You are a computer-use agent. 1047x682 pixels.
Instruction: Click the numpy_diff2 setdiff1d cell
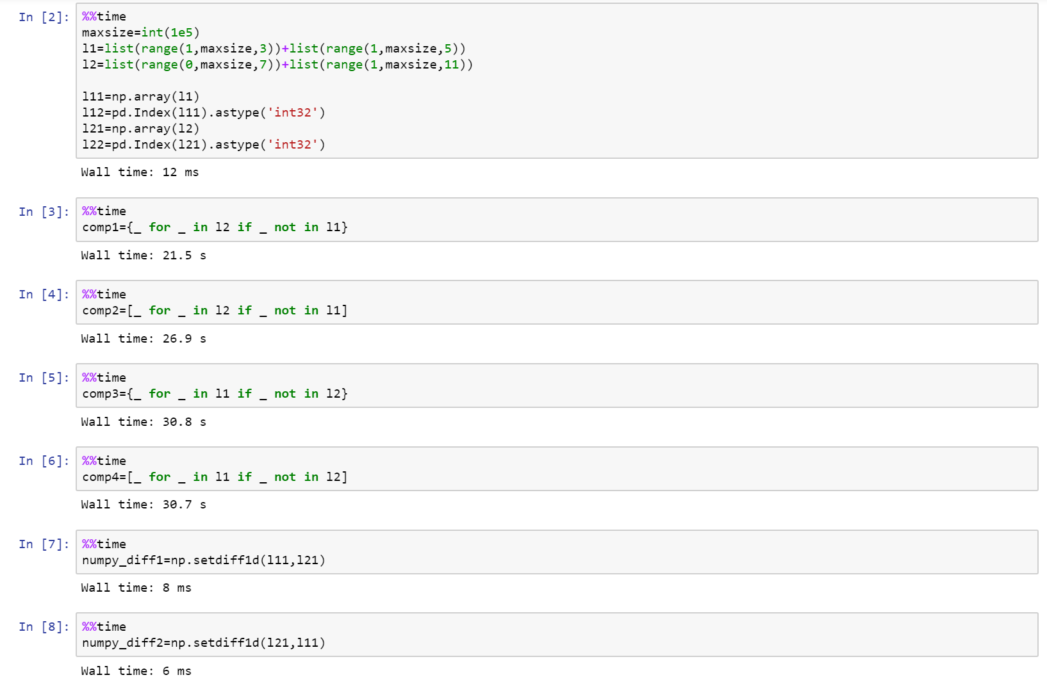[557, 635]
